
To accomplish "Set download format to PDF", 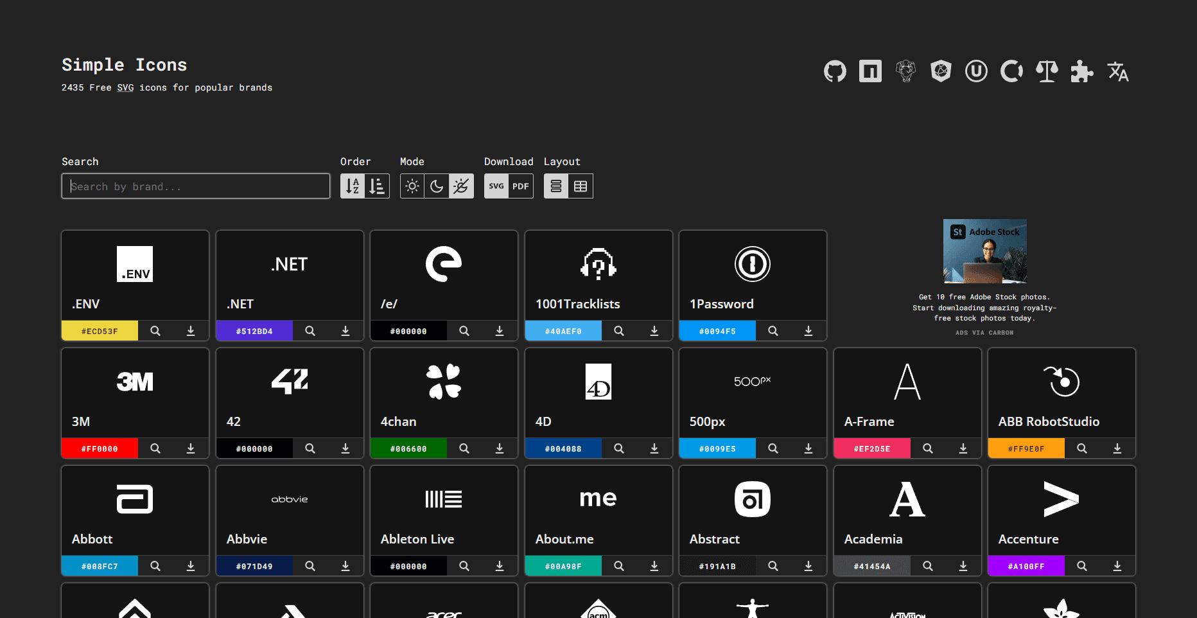I will 521,186.
